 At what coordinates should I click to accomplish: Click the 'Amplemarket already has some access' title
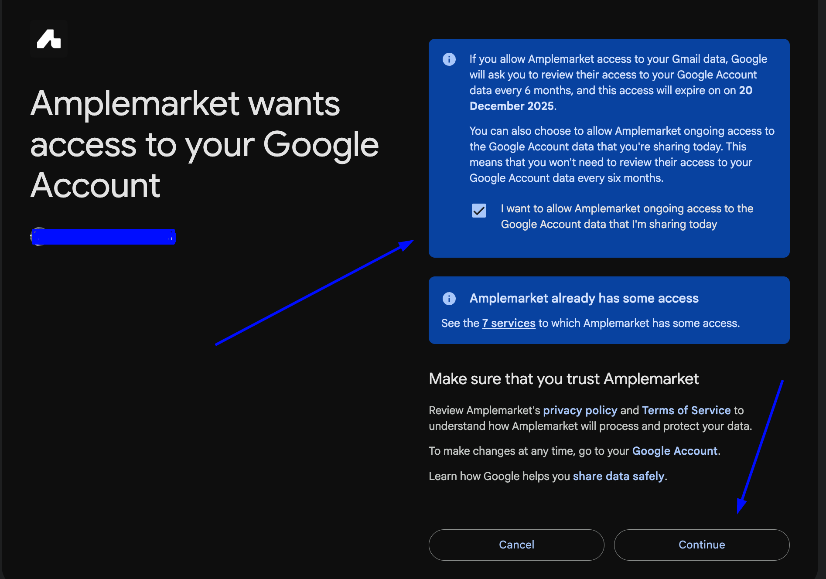tap(584, 298)
